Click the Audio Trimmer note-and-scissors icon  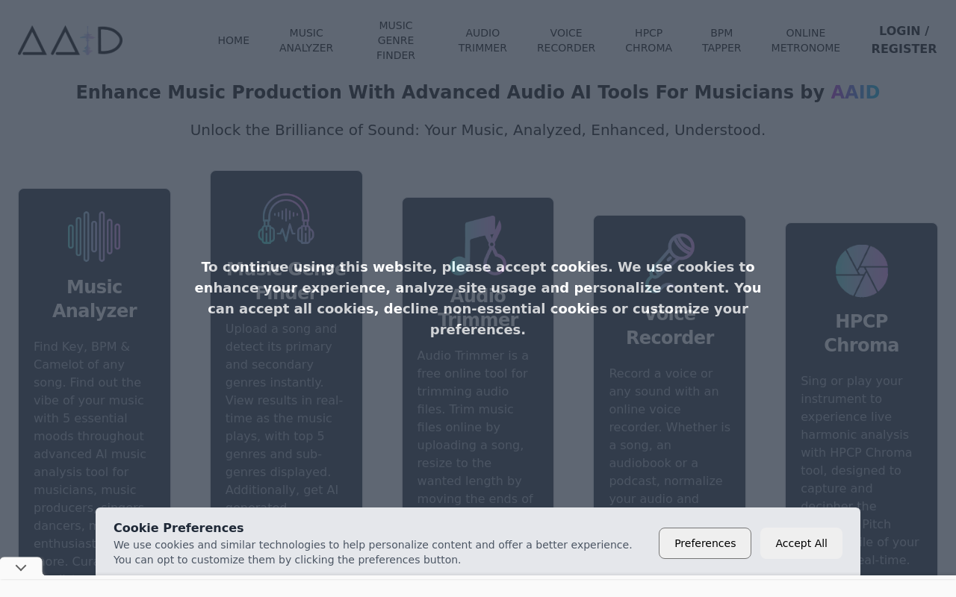[x=478, y=246]
